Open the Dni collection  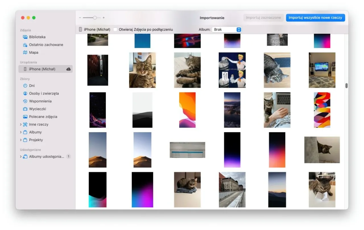[x=31, y=85]
